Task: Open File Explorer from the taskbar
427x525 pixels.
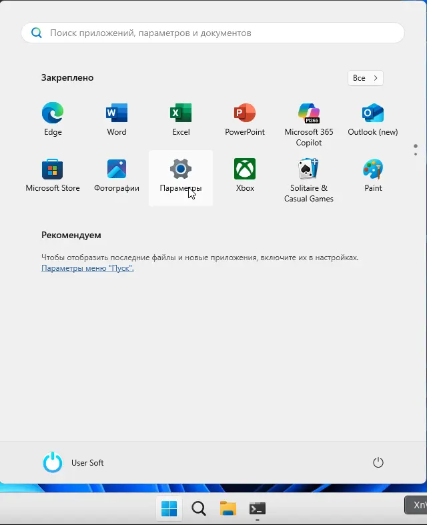Action: [228, 508]
